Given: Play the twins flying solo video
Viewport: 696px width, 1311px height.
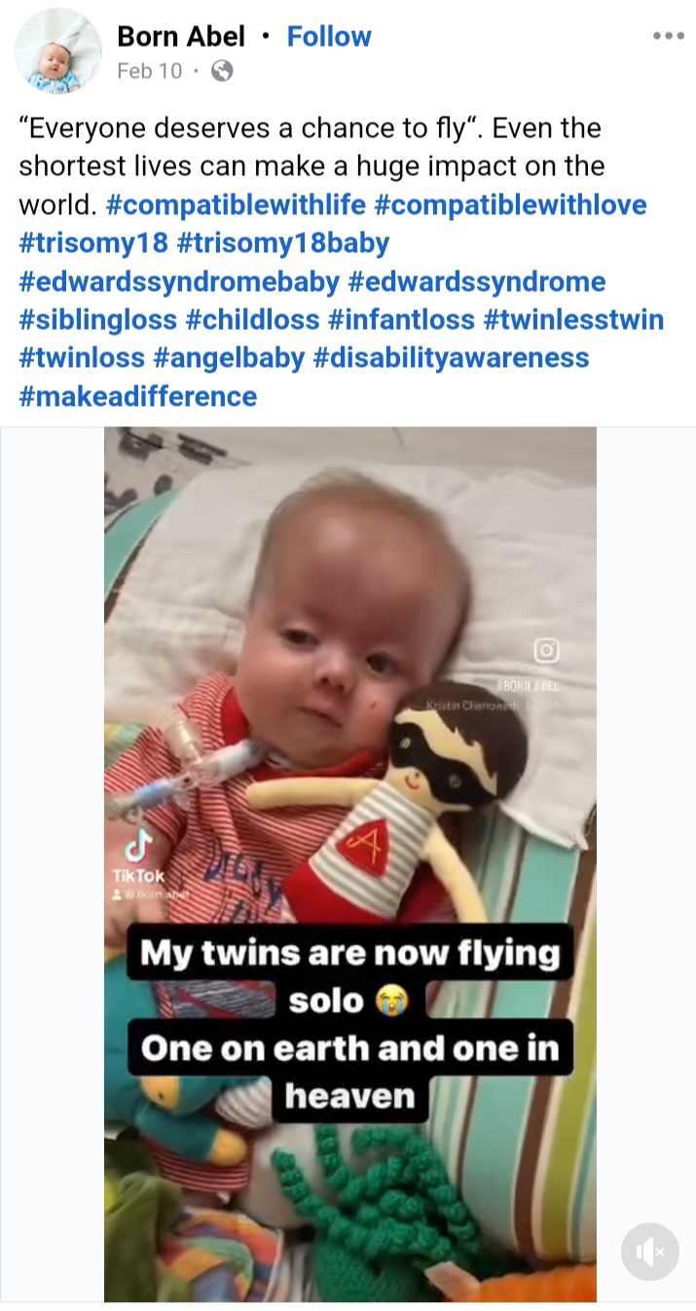Looking at the screenshot, I should (350, 863).
